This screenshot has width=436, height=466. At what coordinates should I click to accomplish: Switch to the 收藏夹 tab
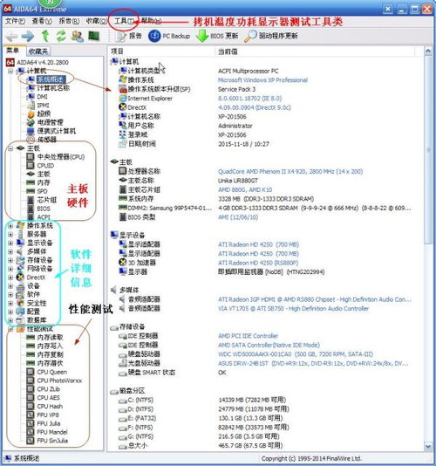[38, 51]
